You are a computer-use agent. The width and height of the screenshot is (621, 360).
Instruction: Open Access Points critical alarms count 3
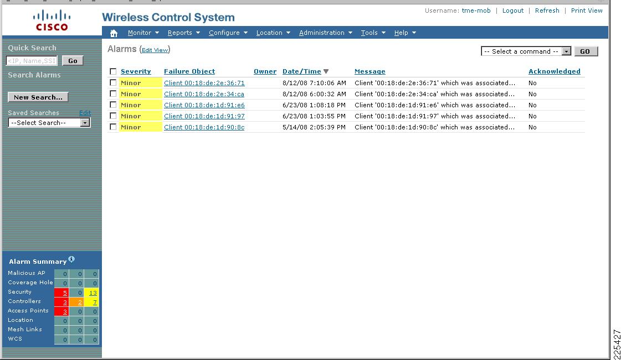click(65, 312)
